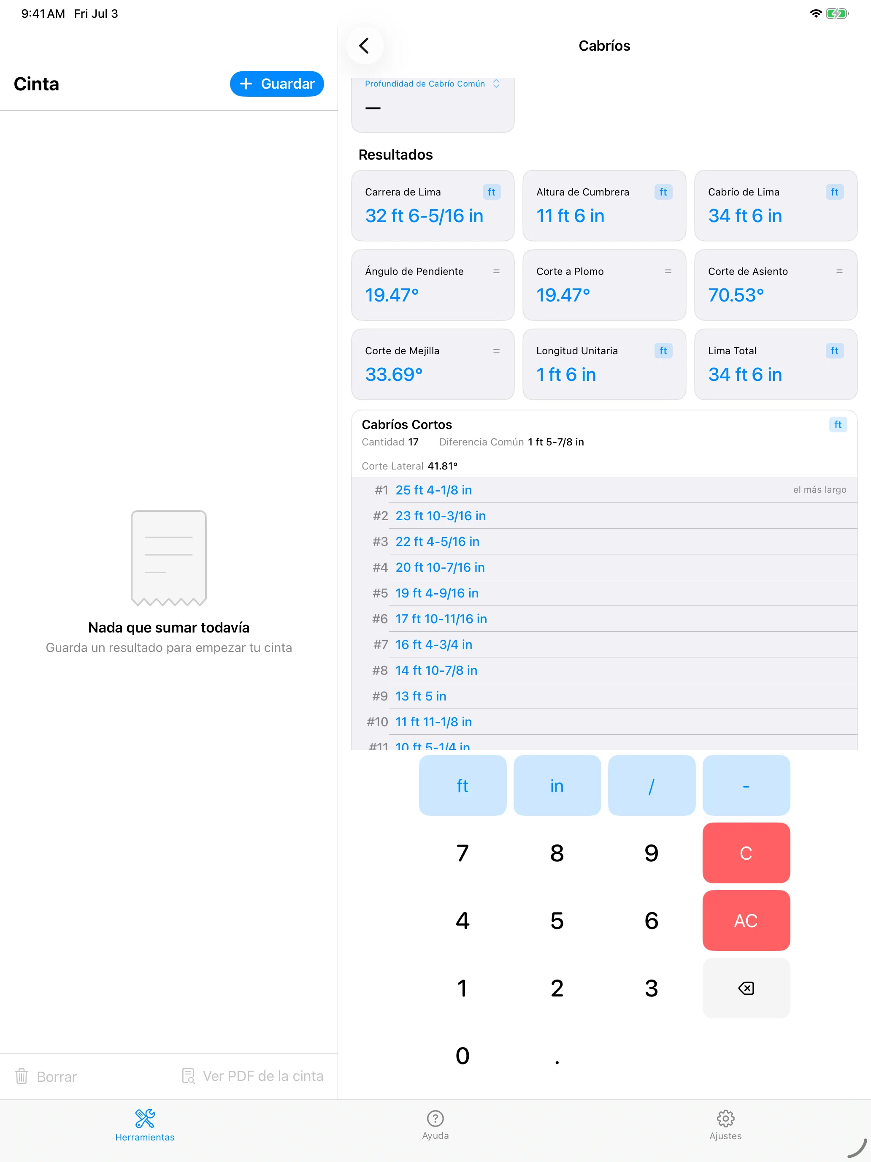
Task: Select Longitud Unitaria value 1 ft 6 in
Action: pyautogui.click(x=566, y=375)
